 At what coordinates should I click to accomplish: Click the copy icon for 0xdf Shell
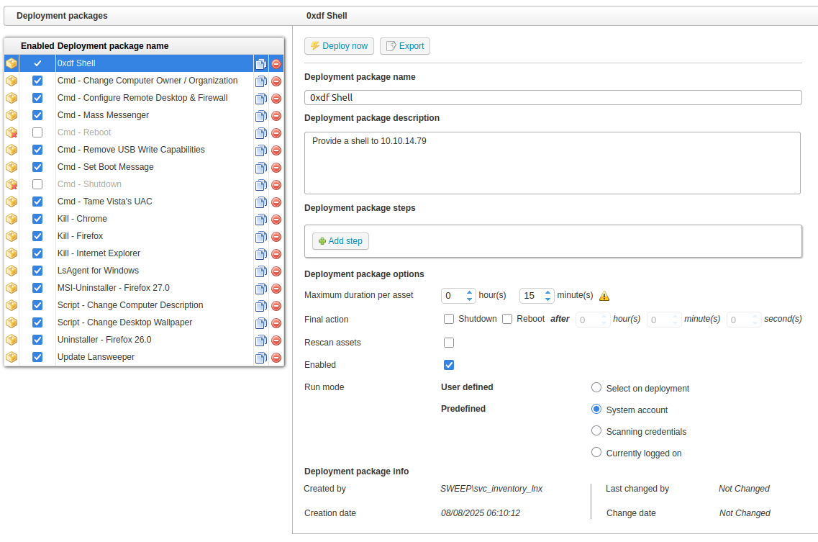coord(260,64)
